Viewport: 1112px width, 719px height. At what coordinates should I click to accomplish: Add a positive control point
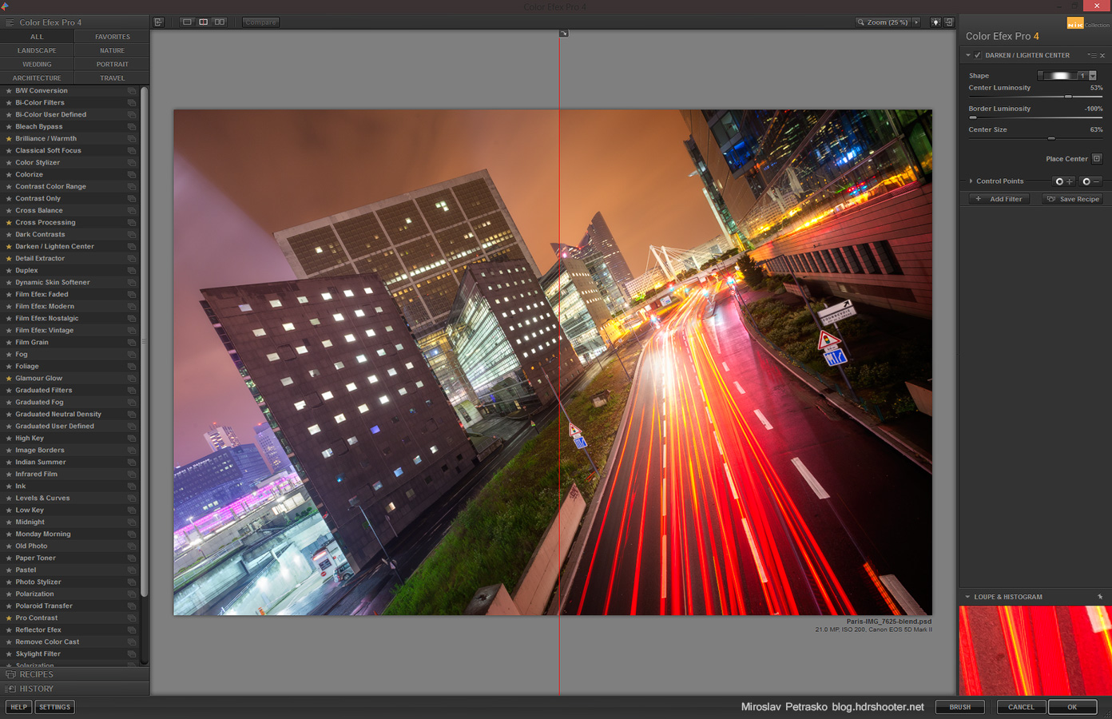click(1063, 181)
